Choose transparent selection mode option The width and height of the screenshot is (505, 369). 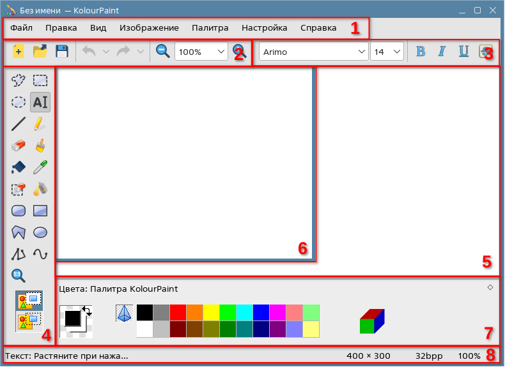[x=29, y=322]
